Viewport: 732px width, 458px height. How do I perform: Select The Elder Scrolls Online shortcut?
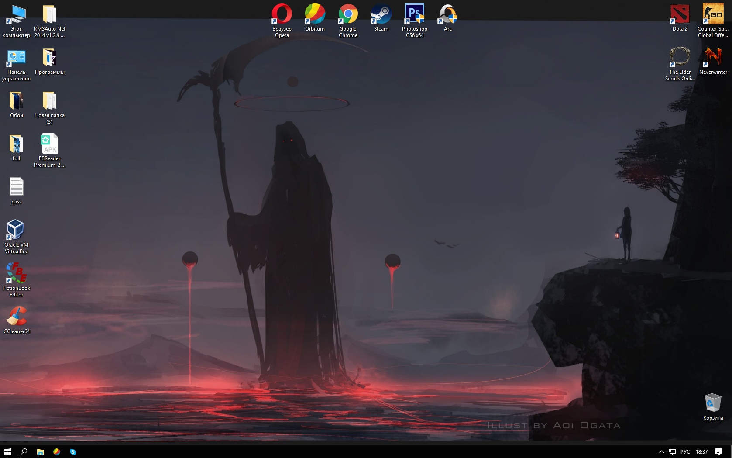[x=680, y=64]
